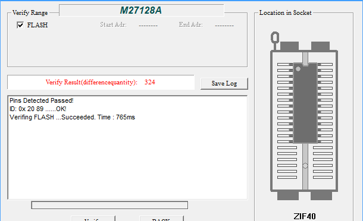Click the pin 1 dot on the chip

pyautogui.click(x=298, y=69)
